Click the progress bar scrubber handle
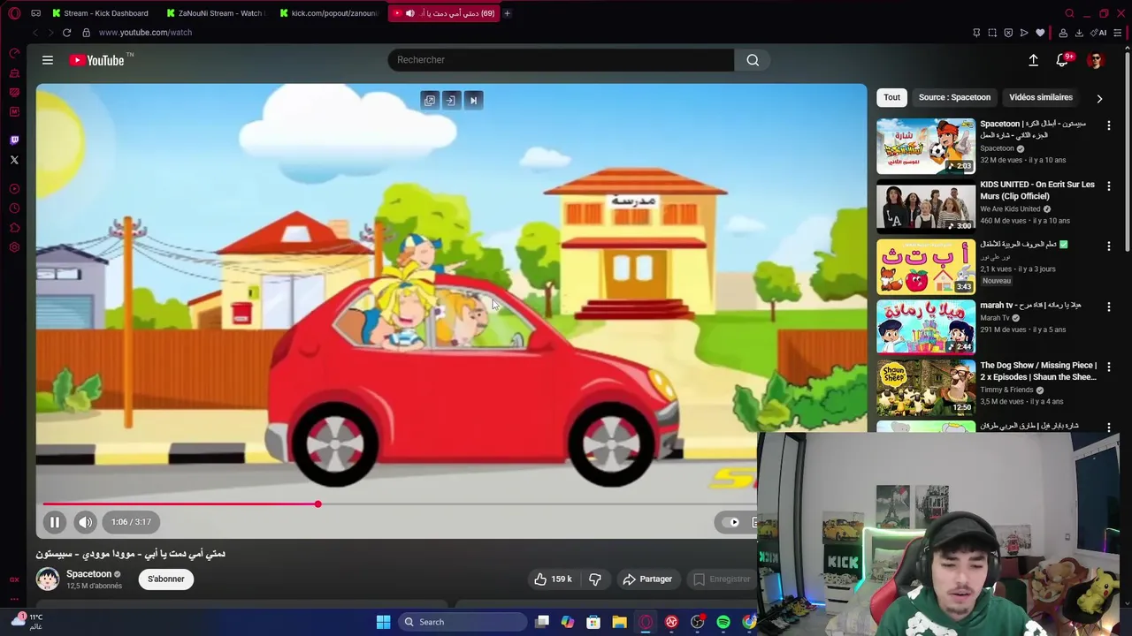 317,504
